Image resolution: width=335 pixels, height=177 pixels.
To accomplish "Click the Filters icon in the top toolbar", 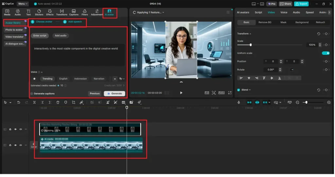I will click(x=84, y=12).
